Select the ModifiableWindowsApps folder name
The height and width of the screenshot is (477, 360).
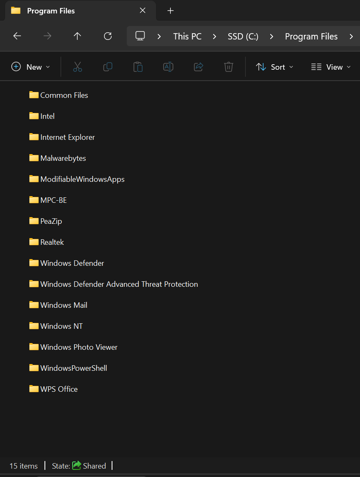(x=82, y=179)
